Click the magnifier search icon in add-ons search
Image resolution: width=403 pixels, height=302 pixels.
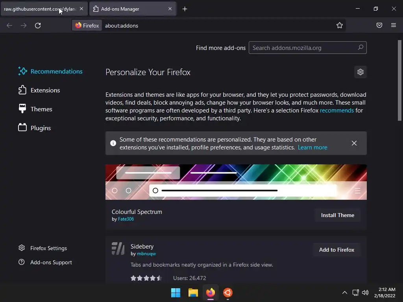[360, 48]
